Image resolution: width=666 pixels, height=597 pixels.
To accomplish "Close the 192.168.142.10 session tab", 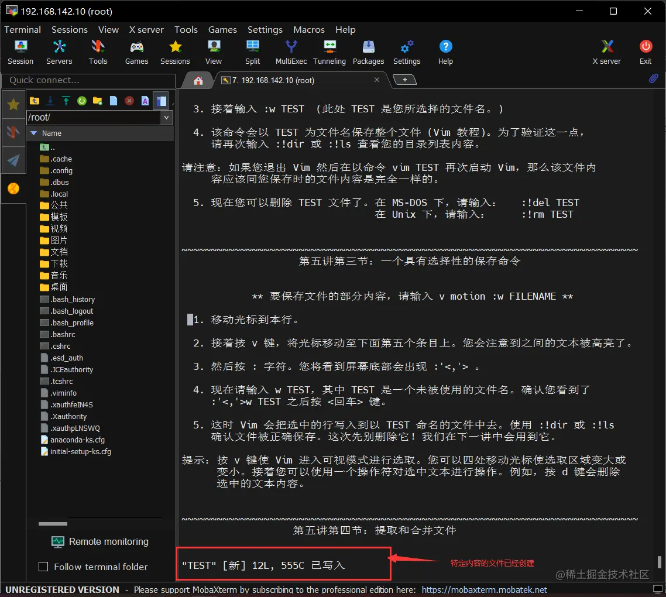I will pos(377,80).
